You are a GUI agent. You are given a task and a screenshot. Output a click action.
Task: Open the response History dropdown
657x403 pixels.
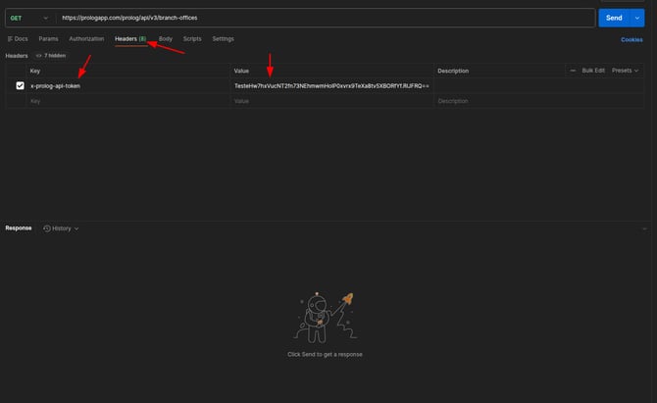[61, 227]
